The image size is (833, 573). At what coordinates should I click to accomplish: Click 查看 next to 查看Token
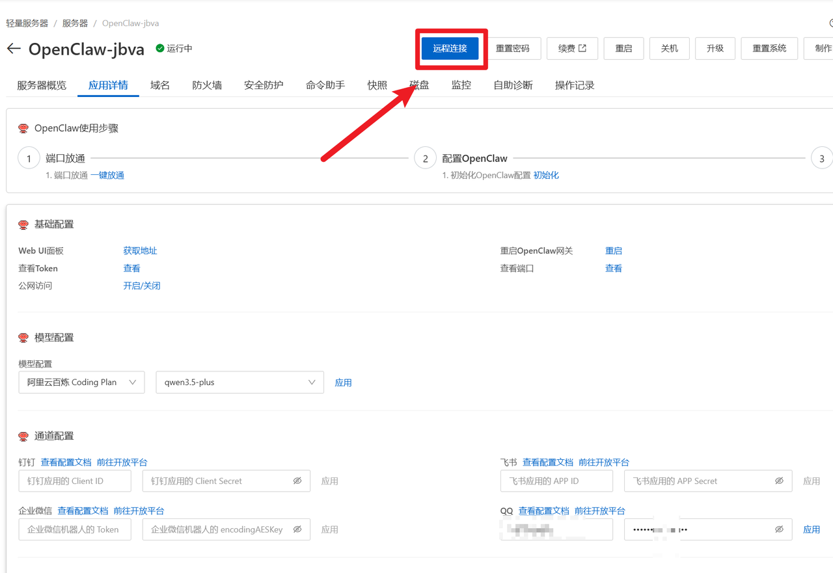tap(132, 268)
